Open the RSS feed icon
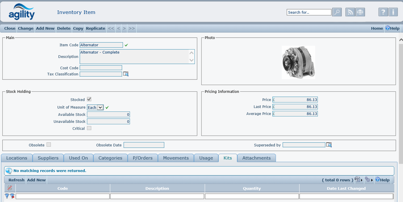 [350, 12]
